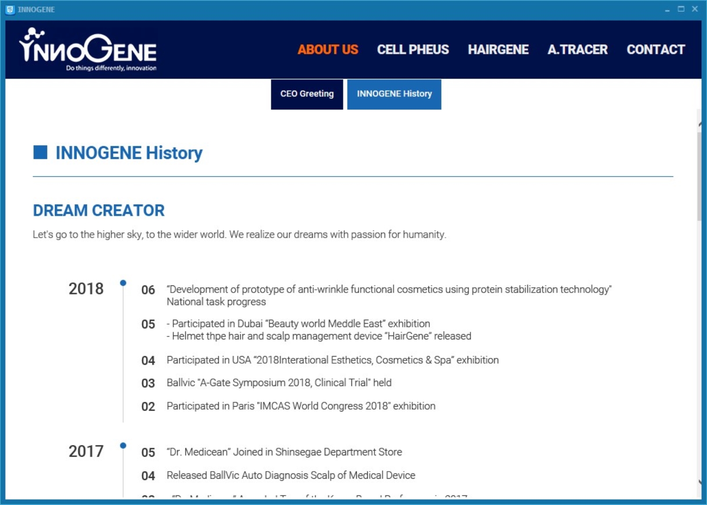The height and width of the screenshot is (505, 707).
Task: Close the INNOGENE window
Action: click(x=695, y=9)
